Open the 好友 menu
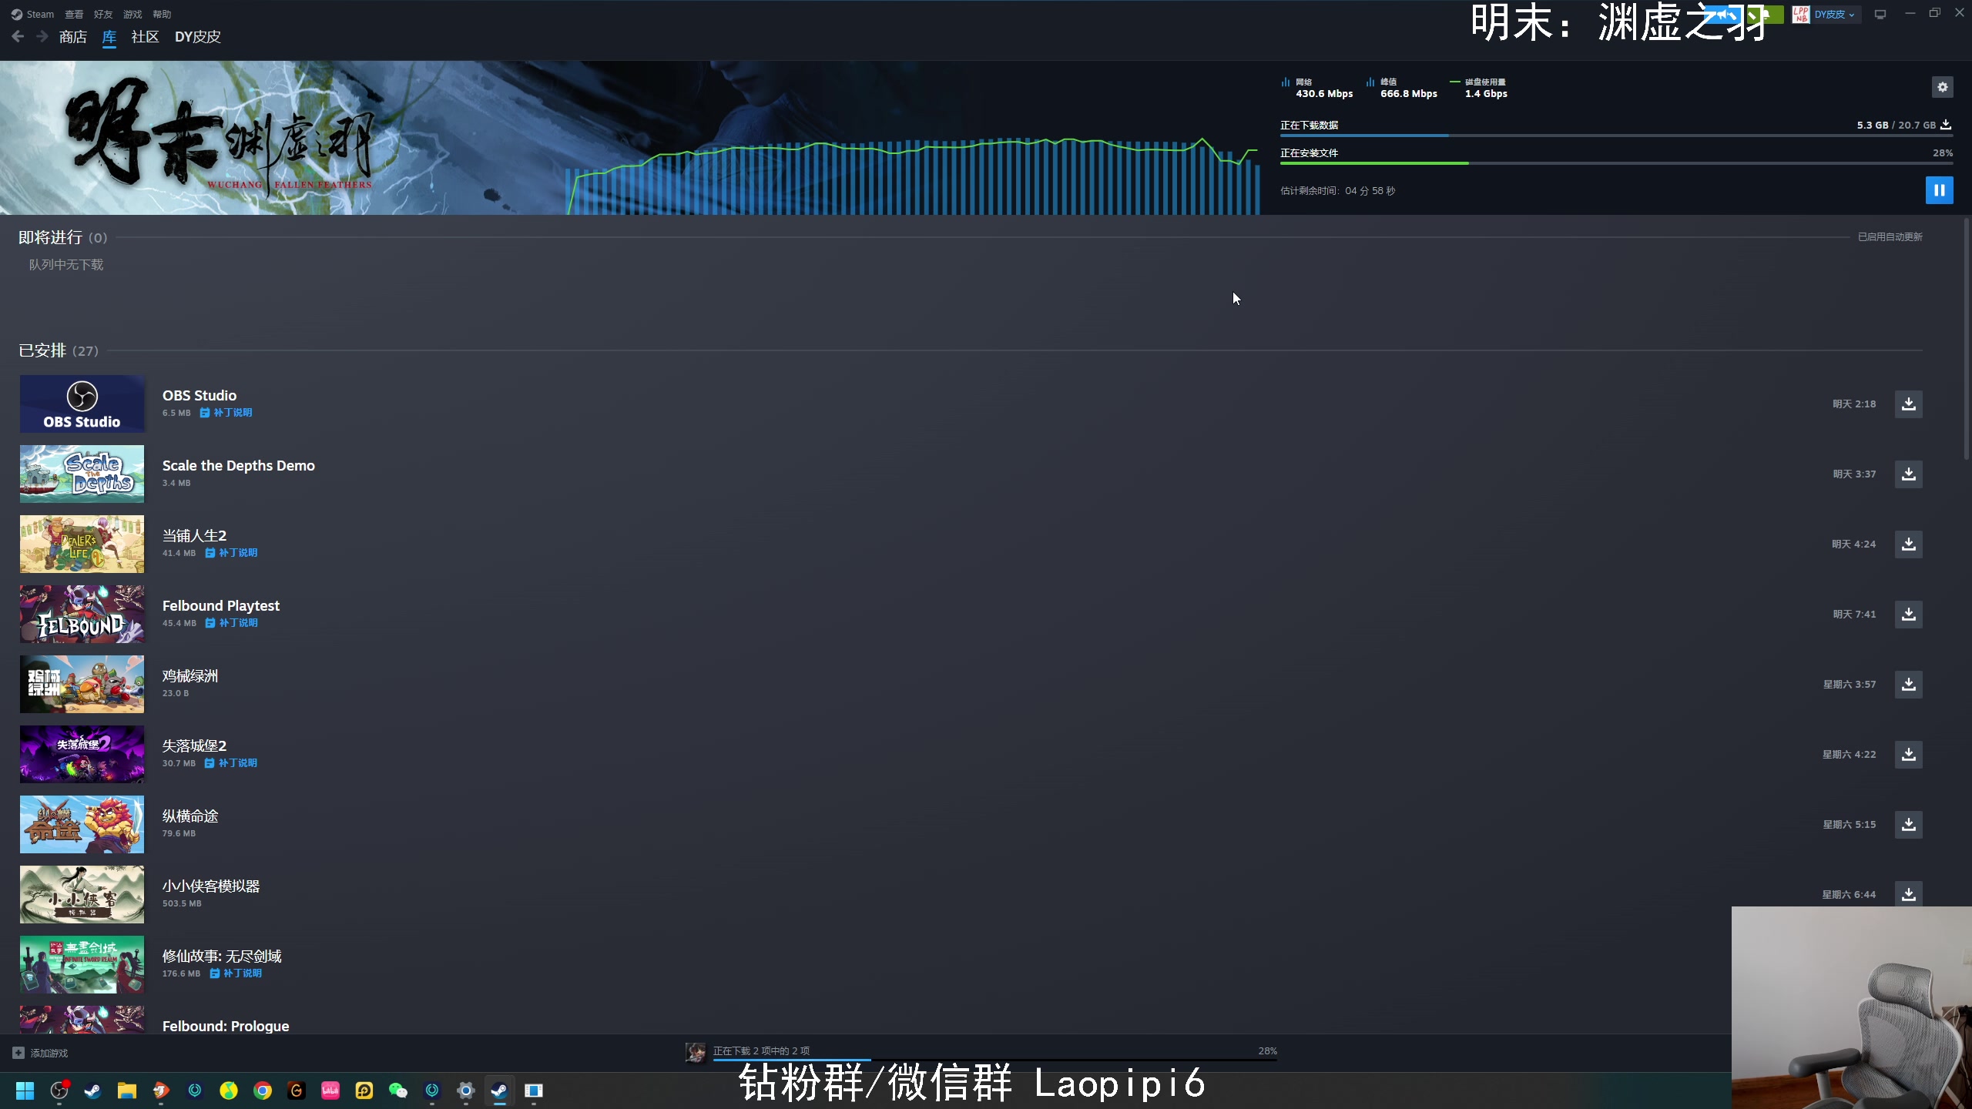 103,14
